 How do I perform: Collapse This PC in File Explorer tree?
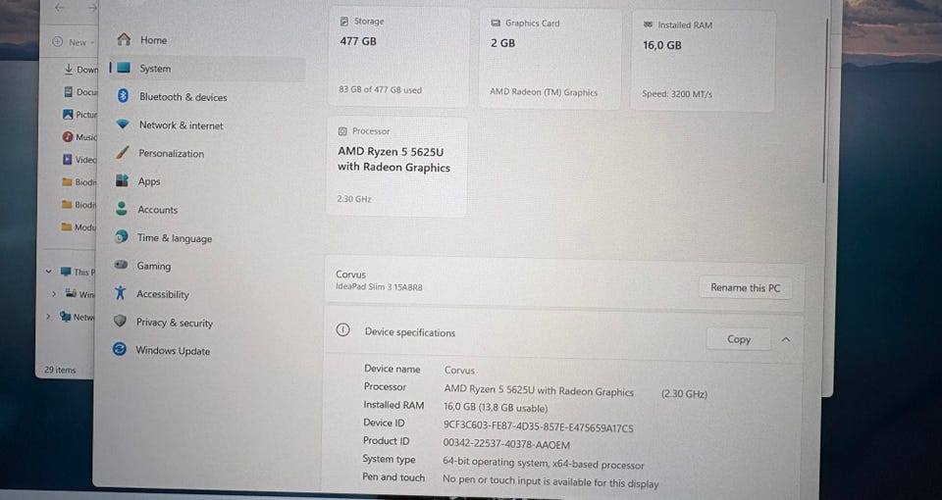pyautogui.click(x=49, y=272)
